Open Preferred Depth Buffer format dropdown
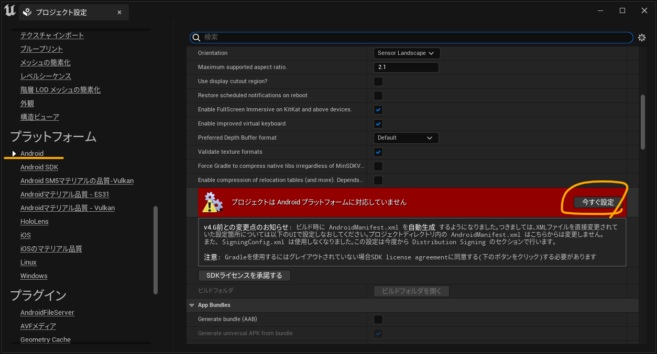This screenshot has width=657, height=354. [406, 138]
